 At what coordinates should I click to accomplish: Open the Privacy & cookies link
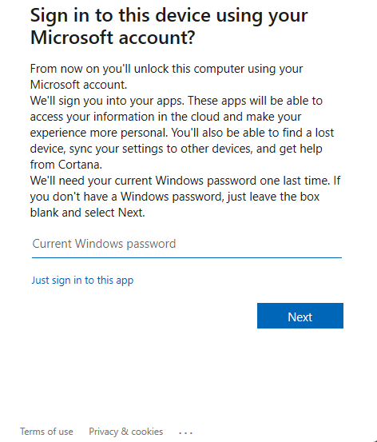126,432
